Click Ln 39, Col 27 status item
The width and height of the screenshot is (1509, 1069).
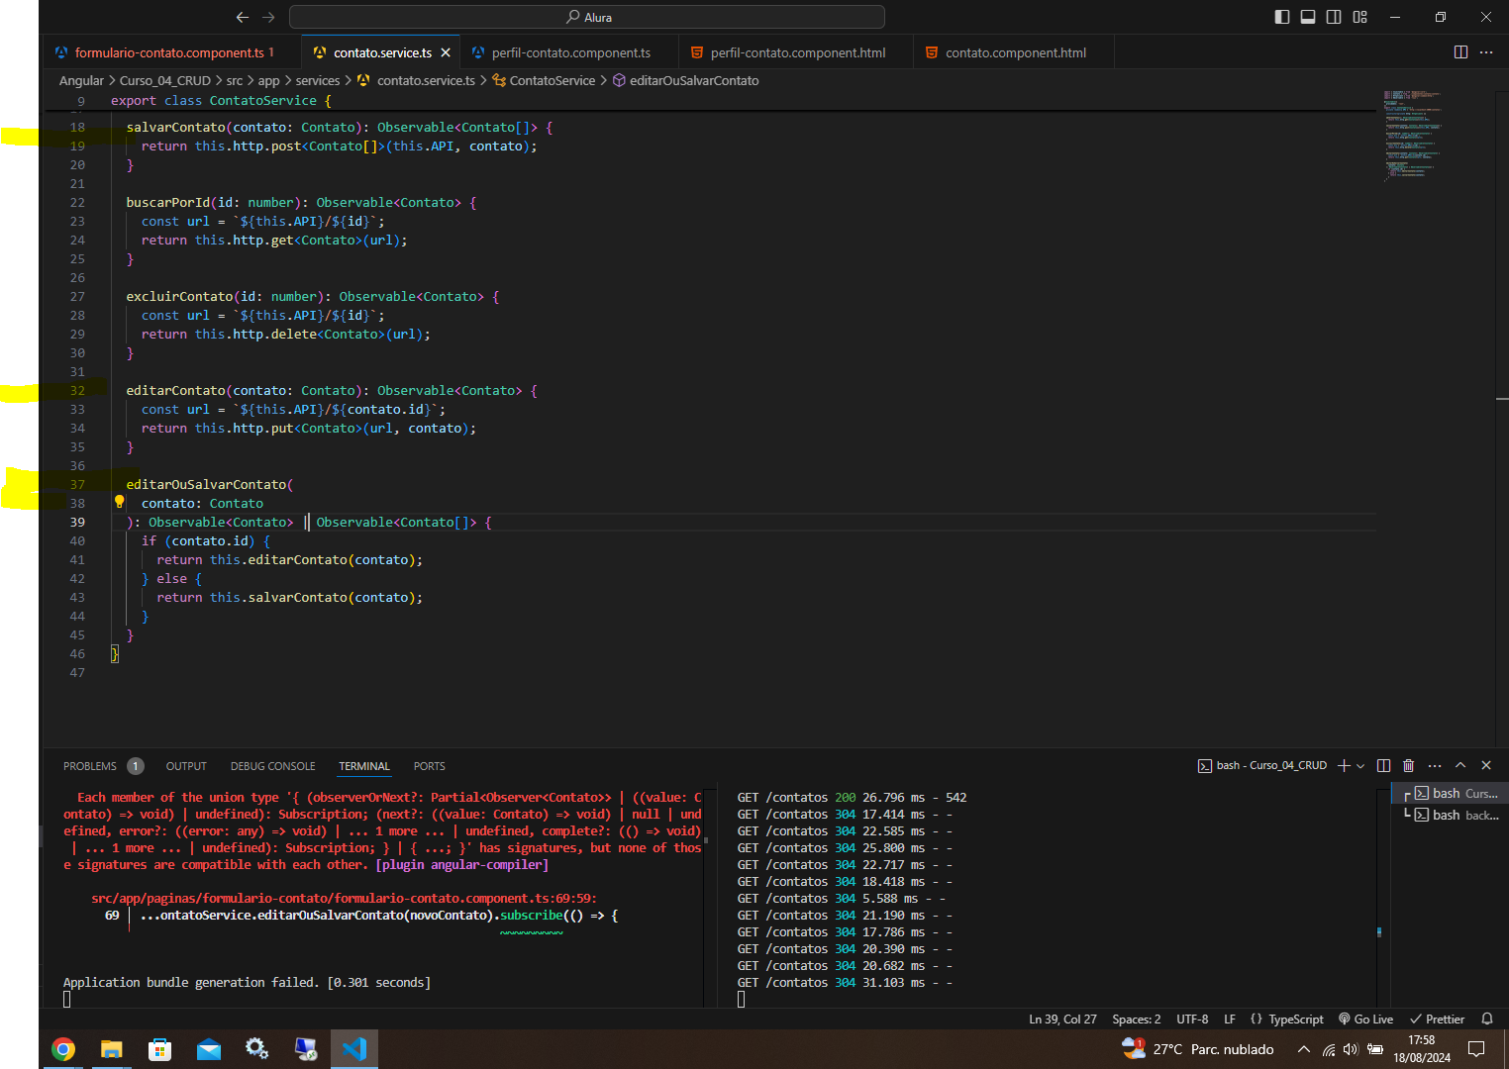click(1062, 1020)
